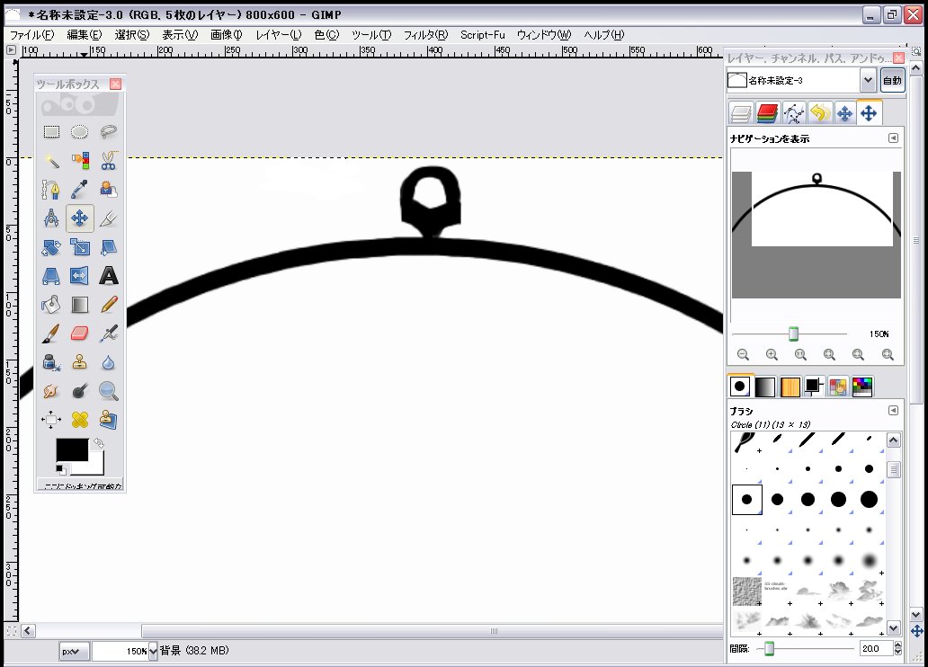Select the Dodge/Burn tool
This screenshot has height=667, width=928.
tap(80, 391)
